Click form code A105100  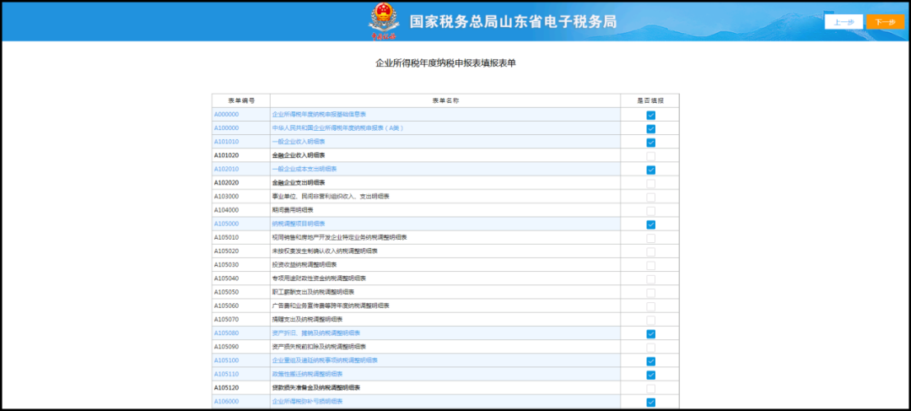click(227, 360)
